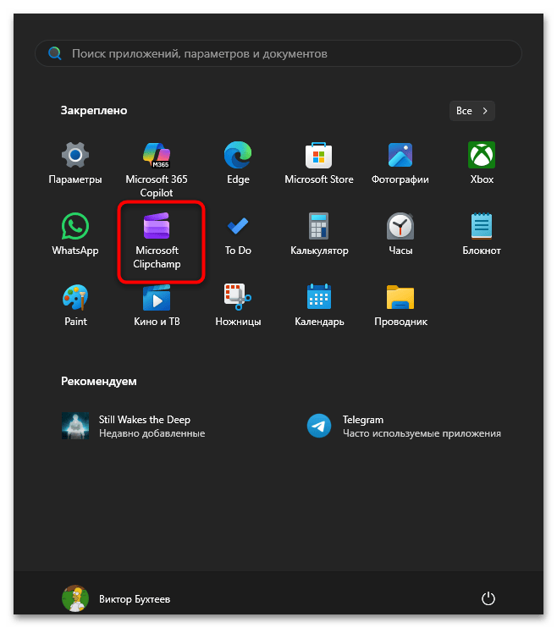This screenshot has width=557, height=628.
Task: Open the Фотографии app
Action: pos(400,163)
